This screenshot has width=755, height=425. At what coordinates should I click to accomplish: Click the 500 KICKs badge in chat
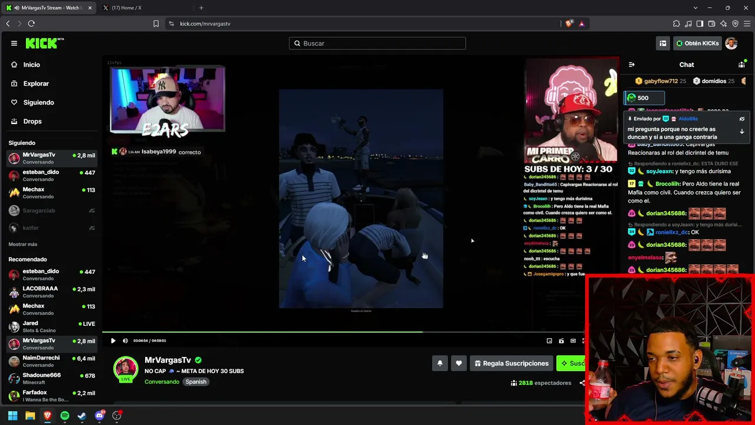644,98
